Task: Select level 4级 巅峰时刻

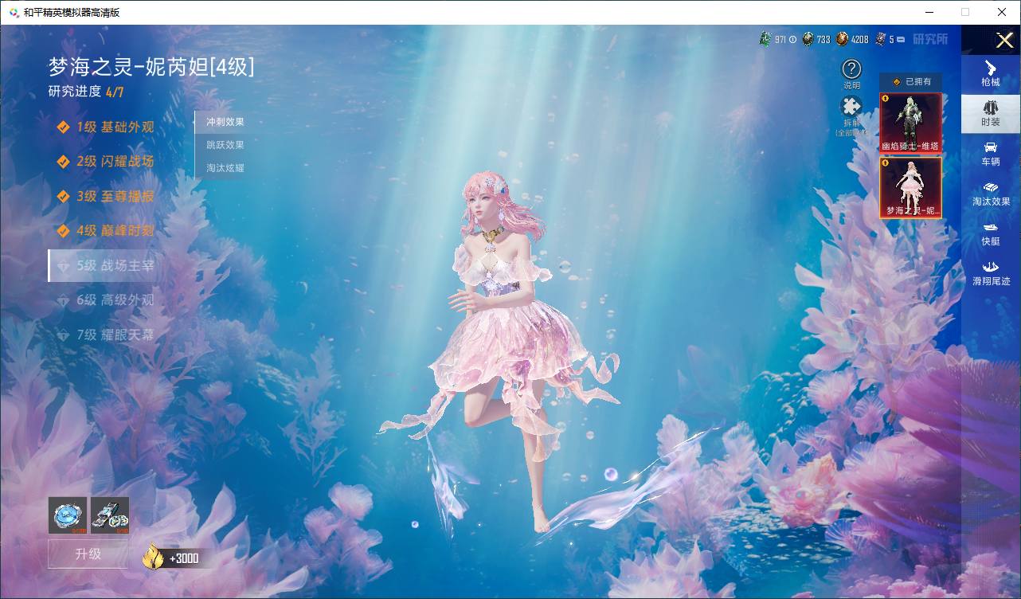Action: pos(105,230)
